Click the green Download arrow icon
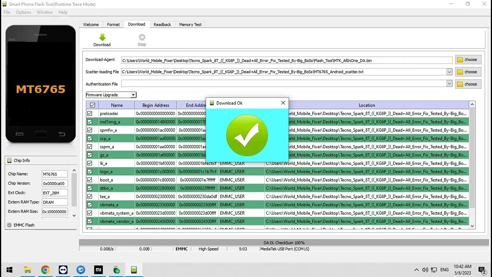This screenshot has height=277, width=492. click(102, 37)
